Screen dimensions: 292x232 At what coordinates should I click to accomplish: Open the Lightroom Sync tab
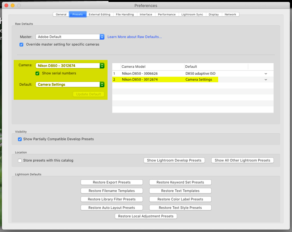coord(192,14)
